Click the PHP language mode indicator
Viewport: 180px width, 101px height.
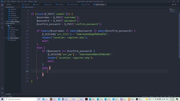click(x=165, y=96)
